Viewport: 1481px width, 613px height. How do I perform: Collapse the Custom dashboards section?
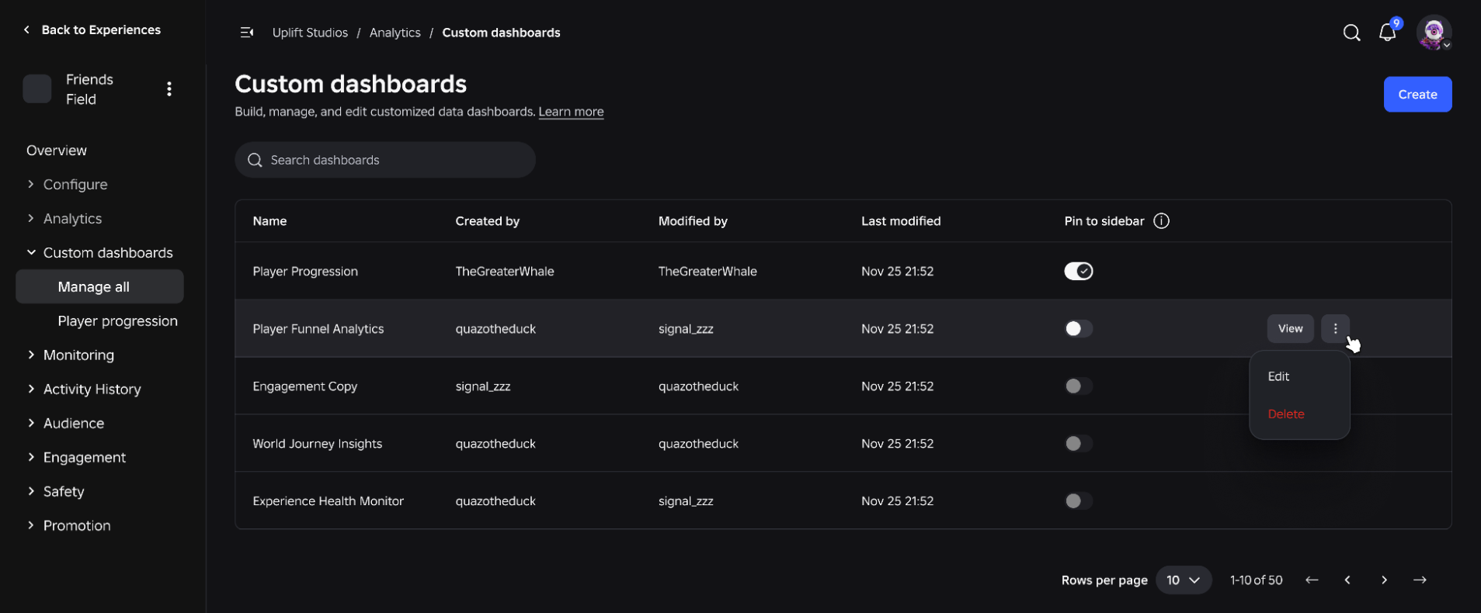pyautogui.click(x=99, y=253)
